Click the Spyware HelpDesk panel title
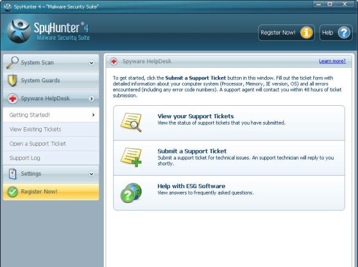The image size is (358, 267). (x=147, y=62)
